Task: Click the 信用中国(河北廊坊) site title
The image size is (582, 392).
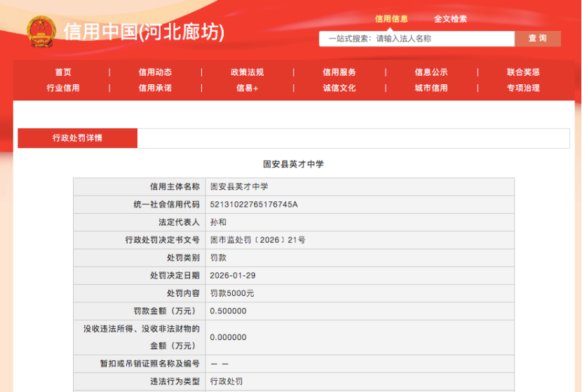Action: pyautogui.click(x=144, y=32)
